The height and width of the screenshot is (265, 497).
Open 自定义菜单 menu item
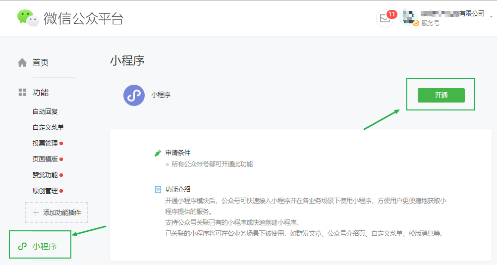48,127
